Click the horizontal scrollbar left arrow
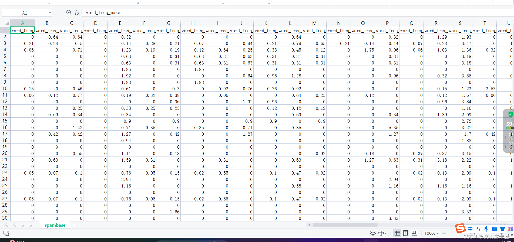Screen dimensions: 514x242 [x=309, y=225]
